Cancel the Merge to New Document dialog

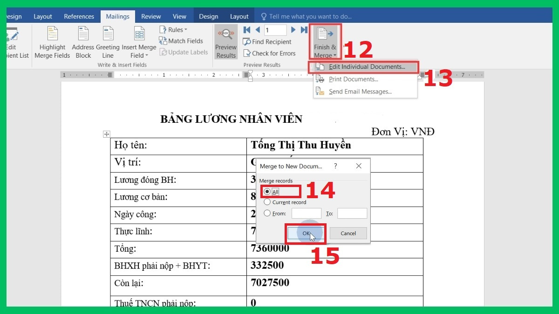[x=348, y=233]
